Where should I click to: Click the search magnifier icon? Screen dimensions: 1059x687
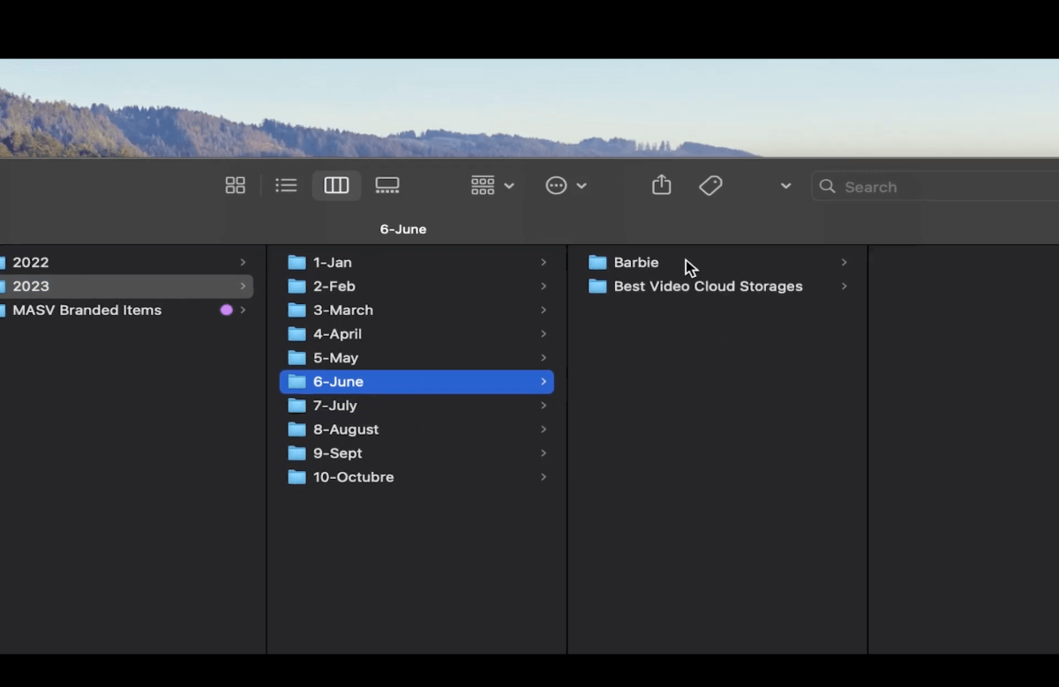pyautogui.click(x=827, y=186)
